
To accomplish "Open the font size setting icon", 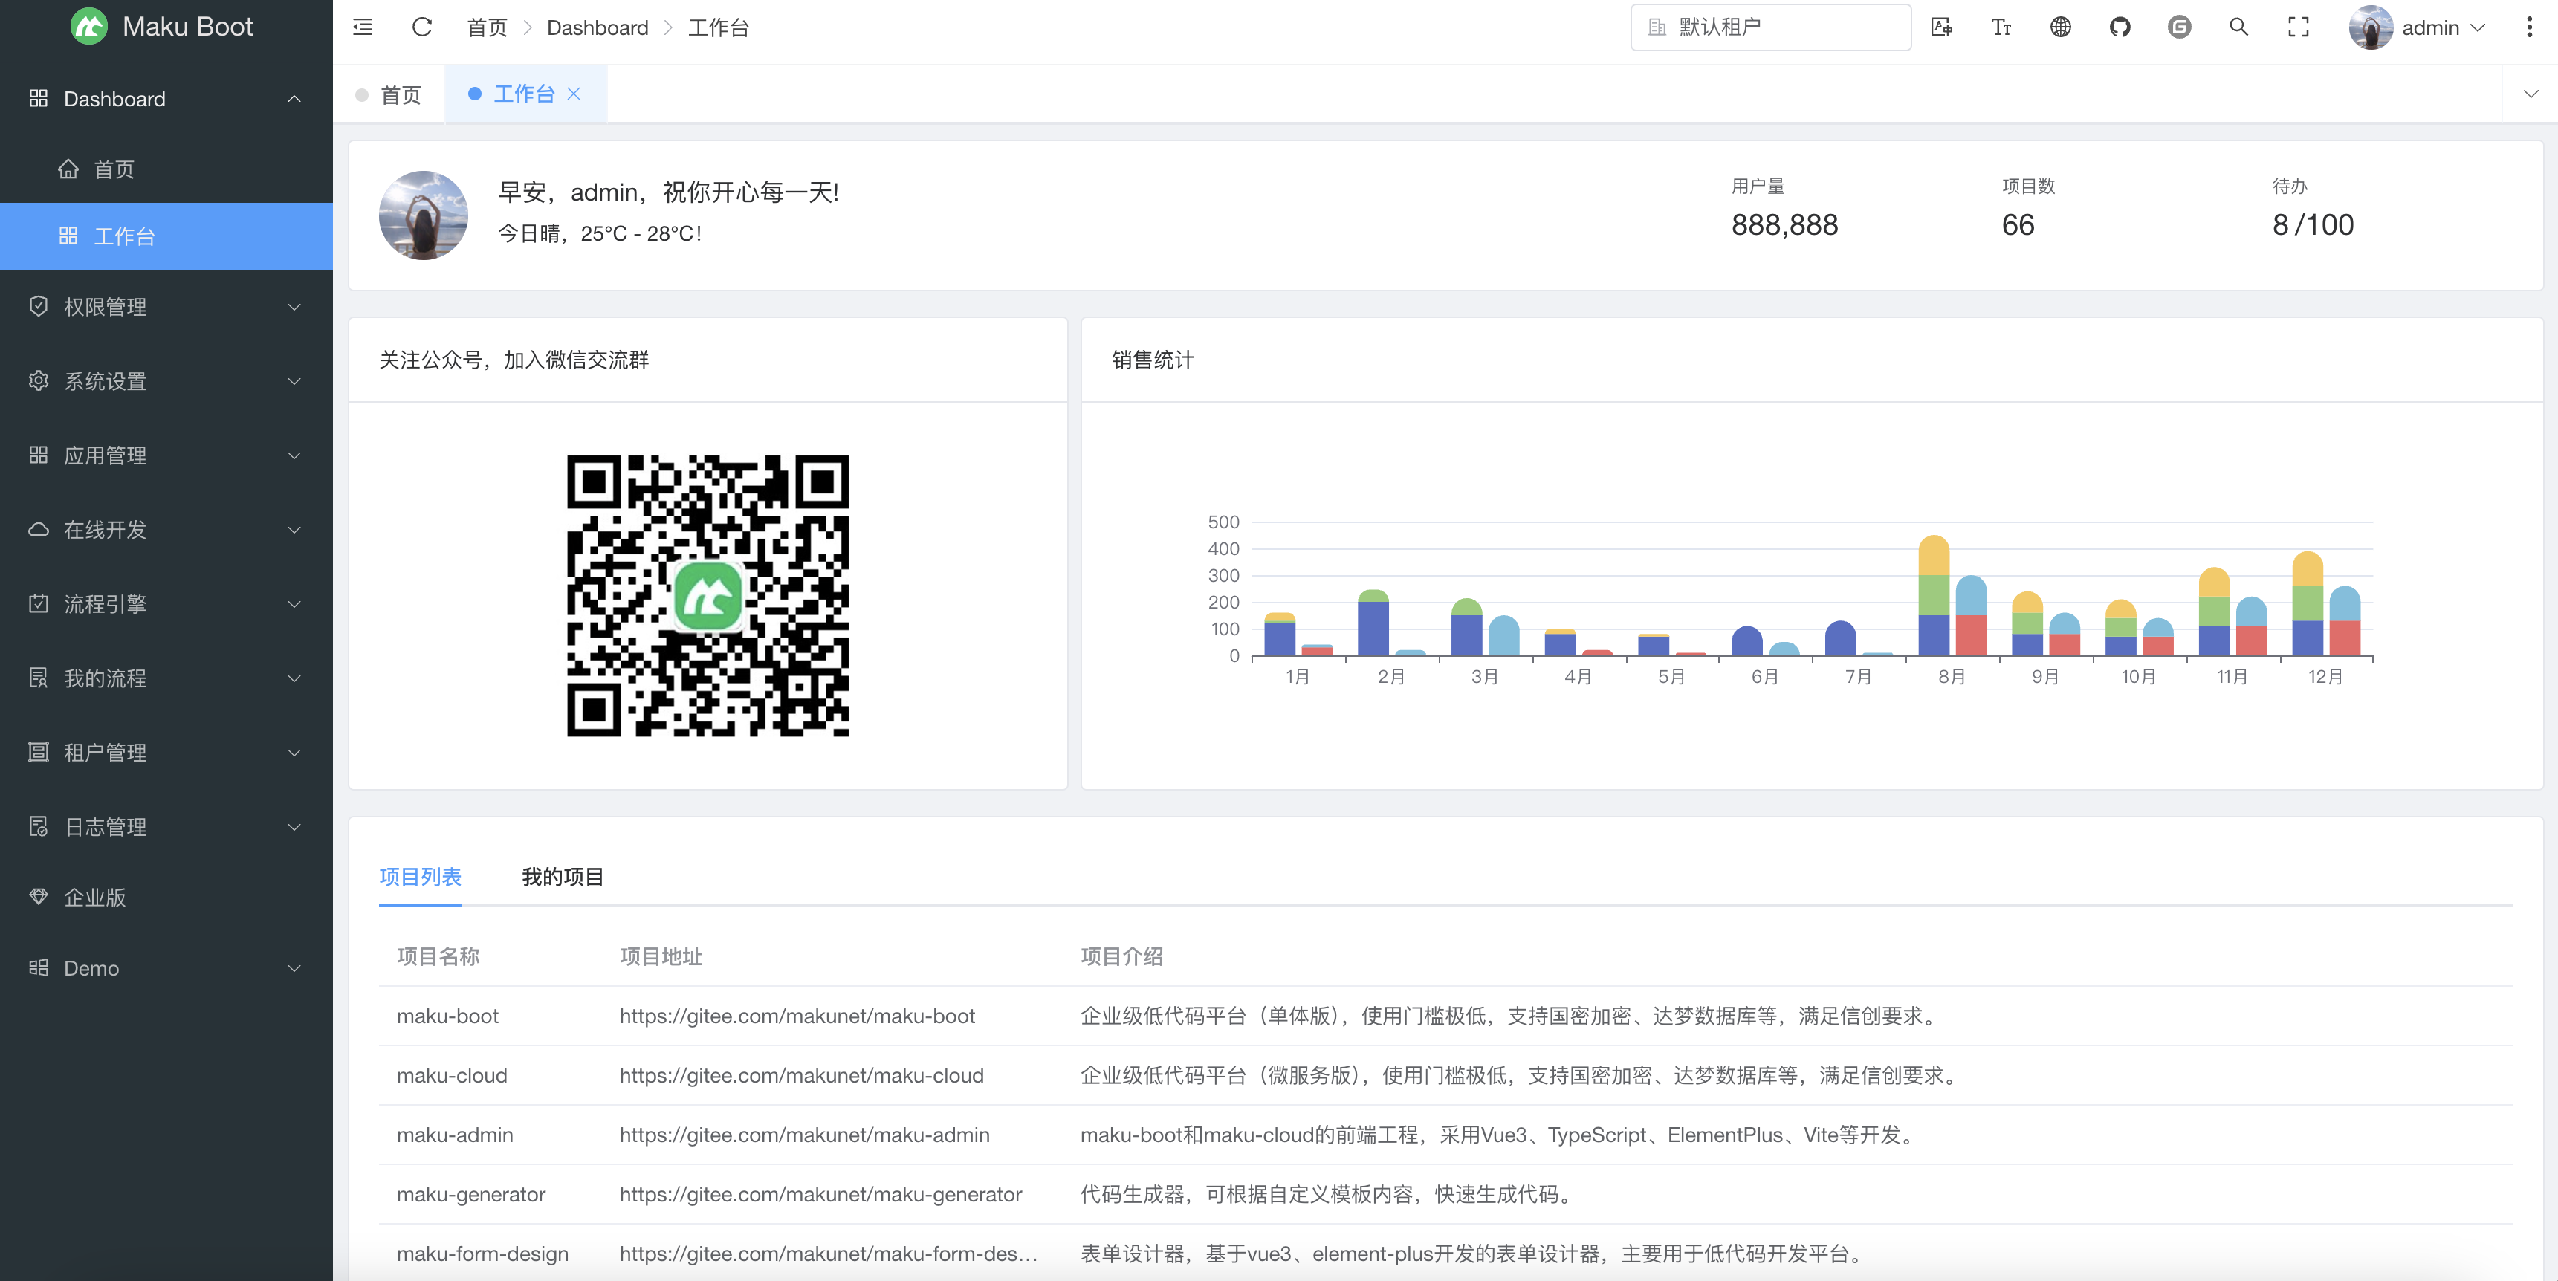I will [x=2001, y=27].
